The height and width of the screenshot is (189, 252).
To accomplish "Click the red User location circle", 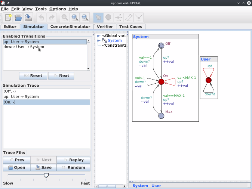I will (209, 80).
